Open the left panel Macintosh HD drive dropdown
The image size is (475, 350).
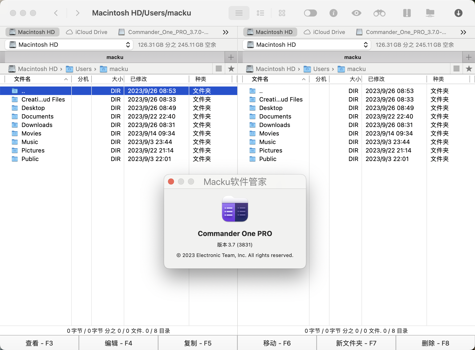click(69, 45)
